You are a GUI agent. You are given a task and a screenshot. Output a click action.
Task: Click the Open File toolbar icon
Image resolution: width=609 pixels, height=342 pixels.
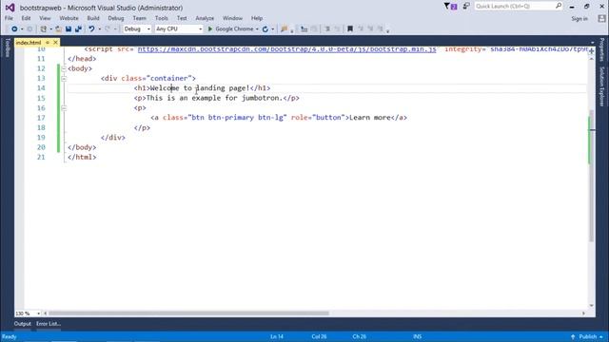(58, 29)
